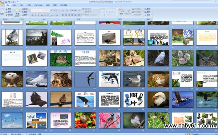Click the Format Painter brush icon
The height and width of the screenshot is (135, 218).
(x=7, y=15)
